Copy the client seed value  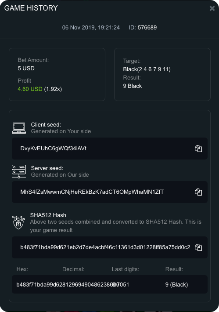point(198,149)
